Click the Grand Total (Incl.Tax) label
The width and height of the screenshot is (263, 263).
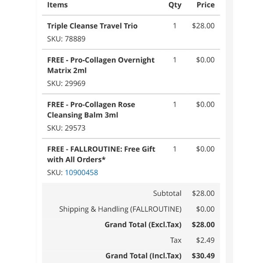pyautogui.click(x=143, y=256)
